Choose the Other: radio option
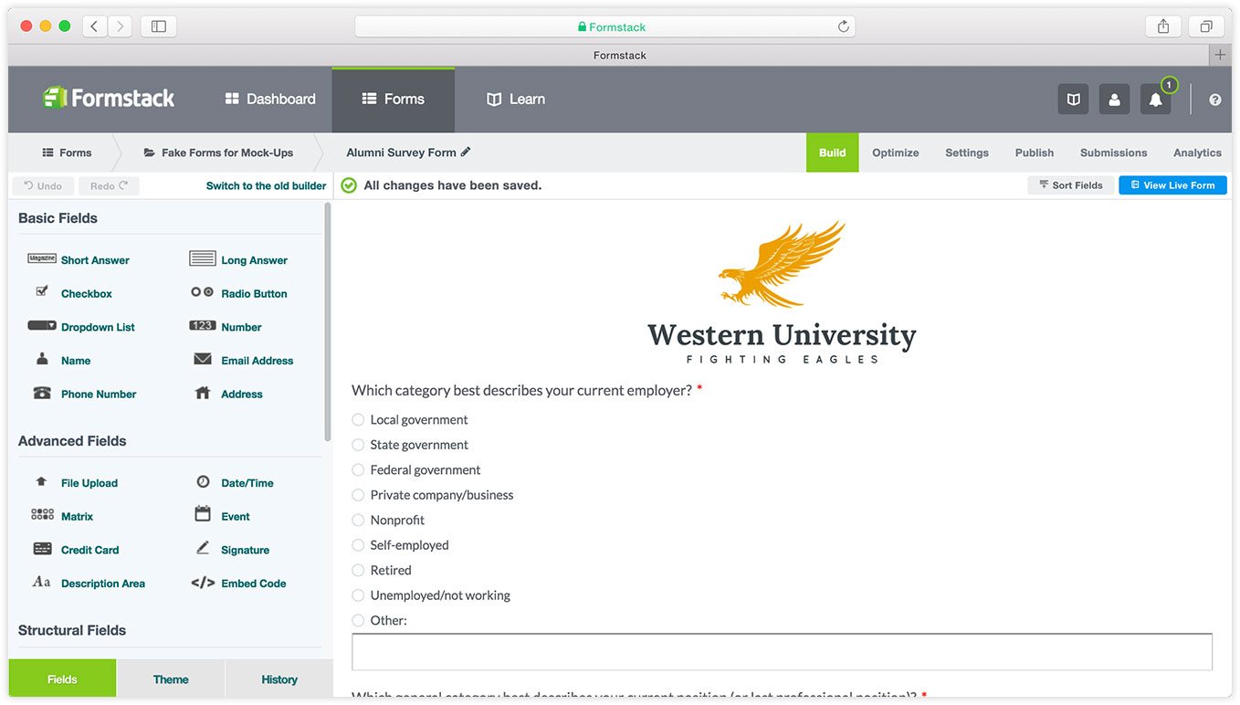 click(x=358, y=620)
